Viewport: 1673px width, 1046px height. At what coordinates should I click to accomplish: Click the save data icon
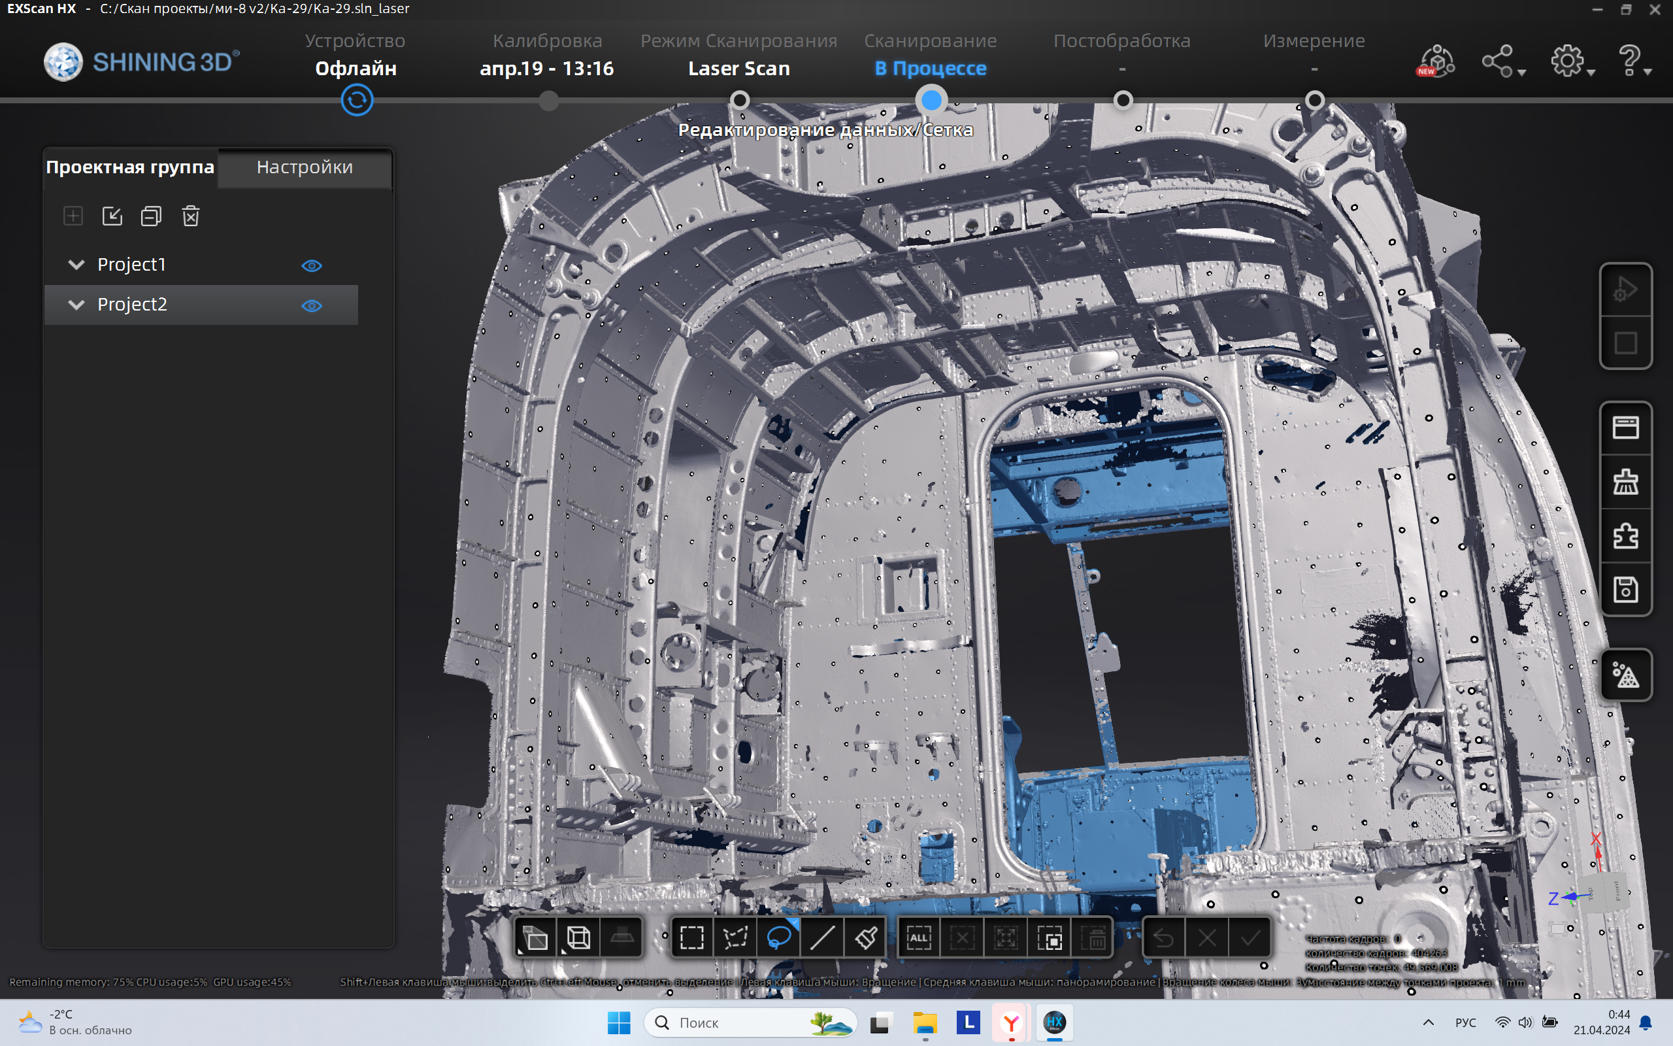pyautogui.click(x=1625, y=590)
